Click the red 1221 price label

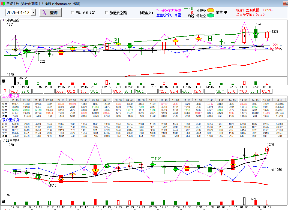pyautogui.click(x=275, y=45)
